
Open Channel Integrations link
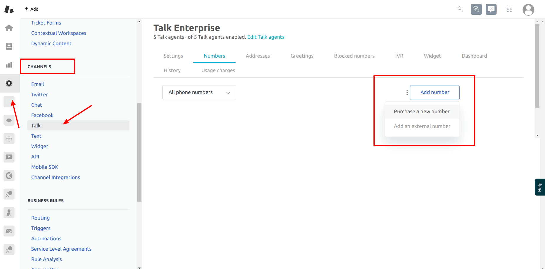(56, 177)
